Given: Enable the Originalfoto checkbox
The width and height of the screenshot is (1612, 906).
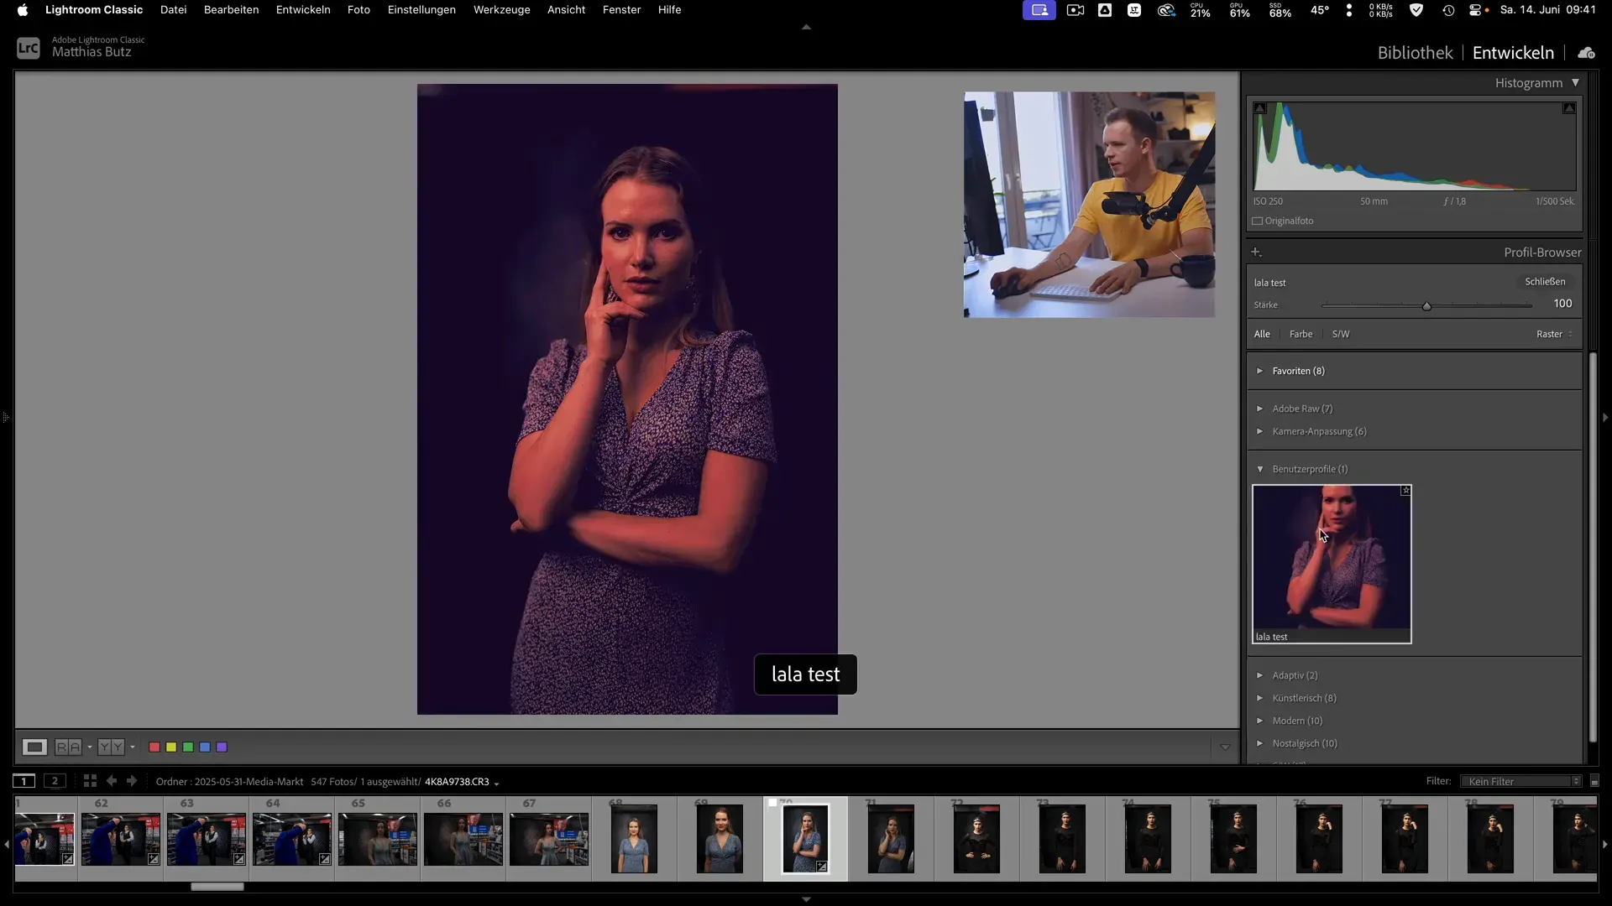Looking at the screenshot, I should pyautogui.click(x=1257, y=221).
